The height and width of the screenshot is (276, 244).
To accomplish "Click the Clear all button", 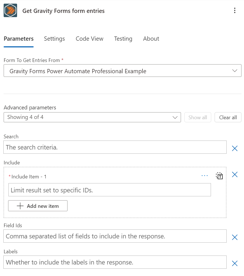I will 228,117.
